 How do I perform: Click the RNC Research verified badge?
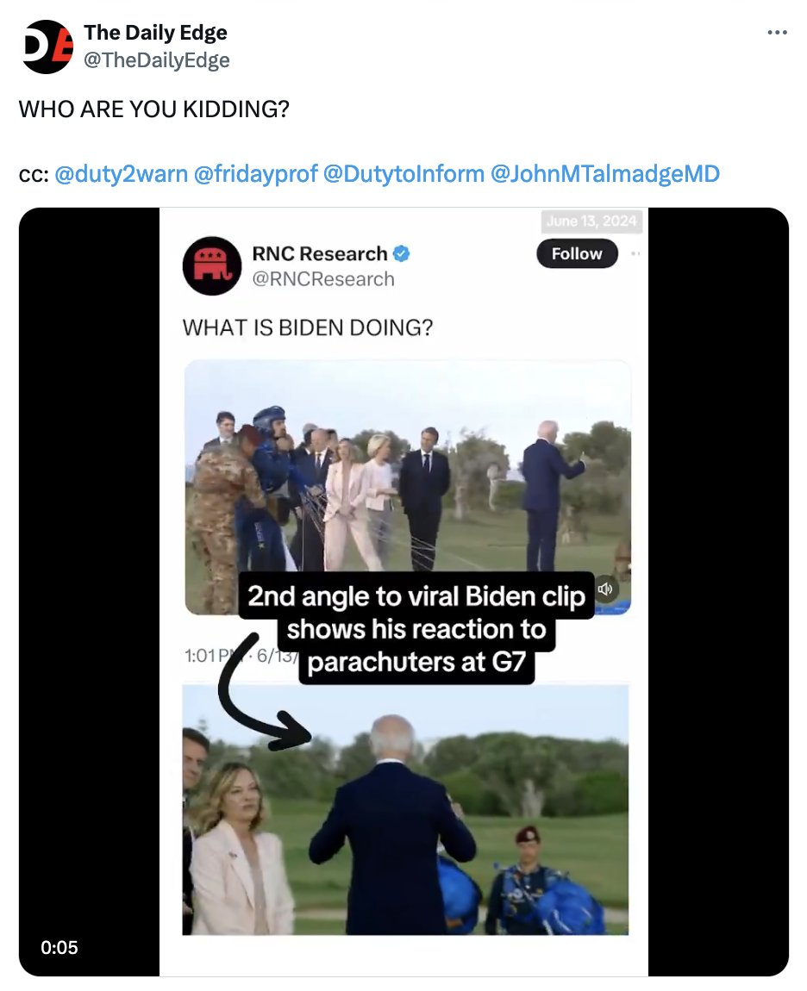402,253
